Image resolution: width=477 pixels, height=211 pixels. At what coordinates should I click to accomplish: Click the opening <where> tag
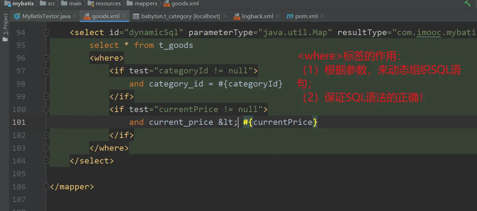click(107, 58)
